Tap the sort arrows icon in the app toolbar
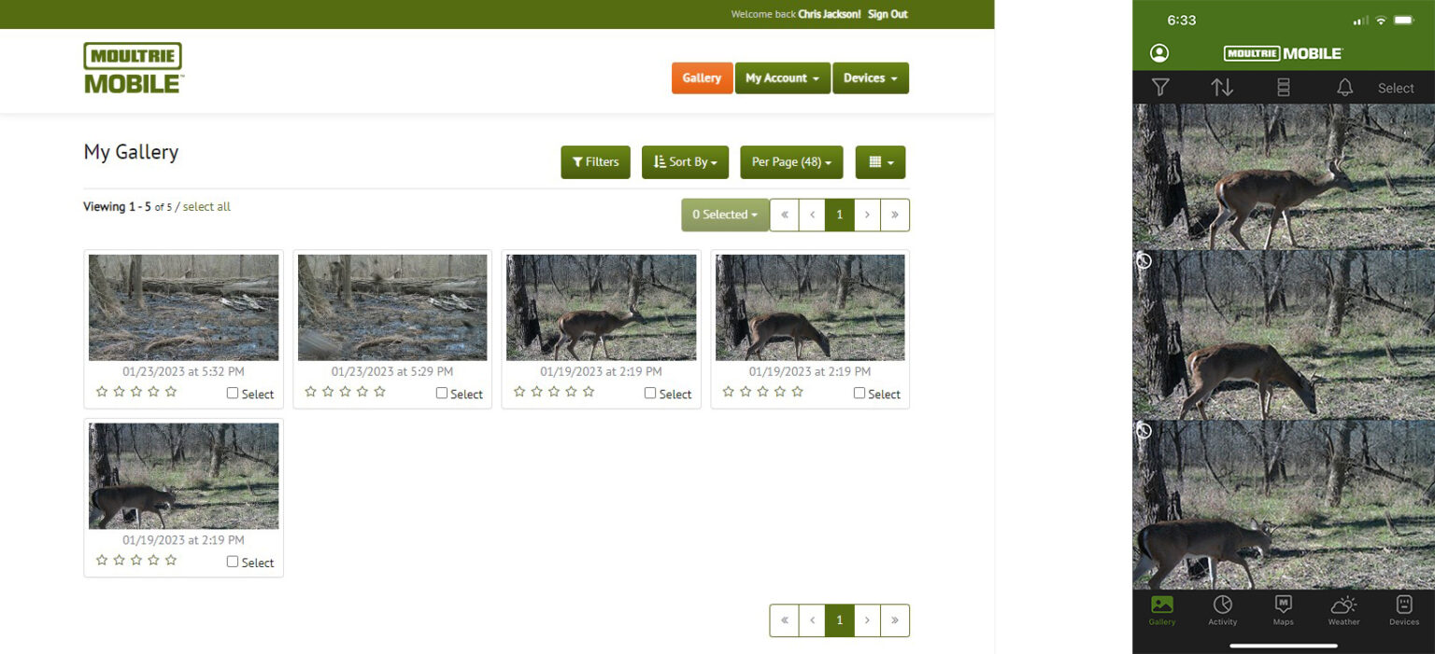This screenshot has width=1435, height=654. tap(1222, 87)
